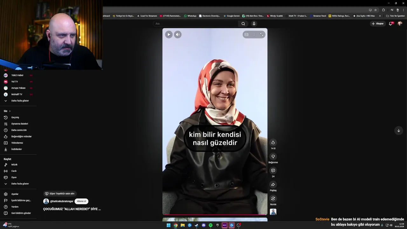Subscribe with the Abone ol button
The image size is (407, 229).
coord(81,201)
